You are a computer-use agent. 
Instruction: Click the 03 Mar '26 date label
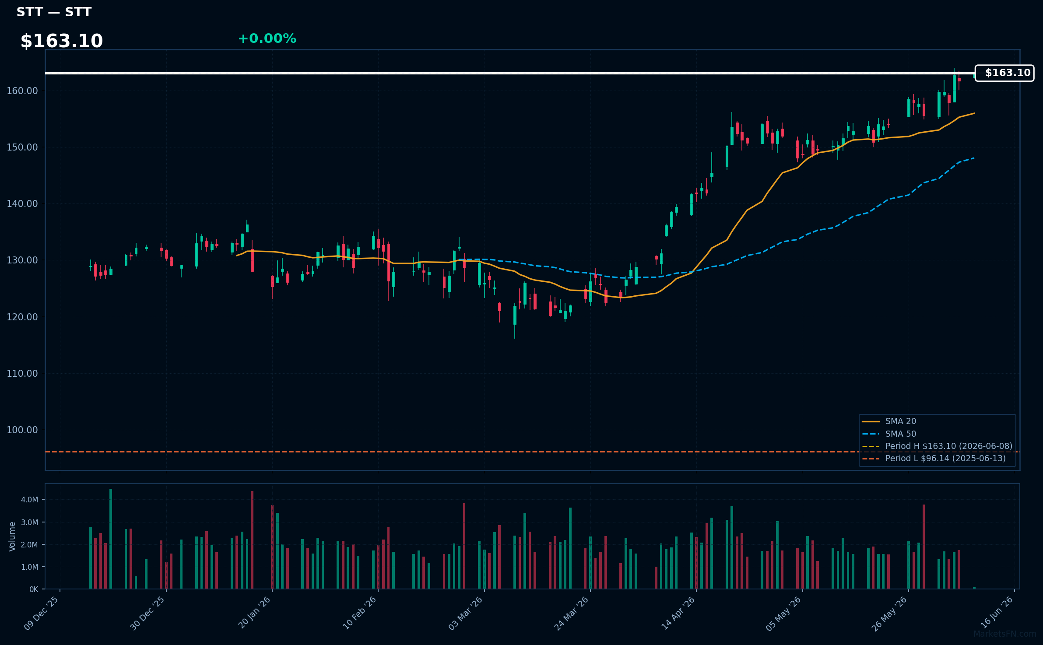(x=465, y=613)
